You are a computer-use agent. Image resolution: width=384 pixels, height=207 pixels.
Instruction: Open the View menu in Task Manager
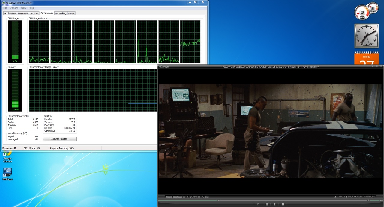click(x=23, y=8)
